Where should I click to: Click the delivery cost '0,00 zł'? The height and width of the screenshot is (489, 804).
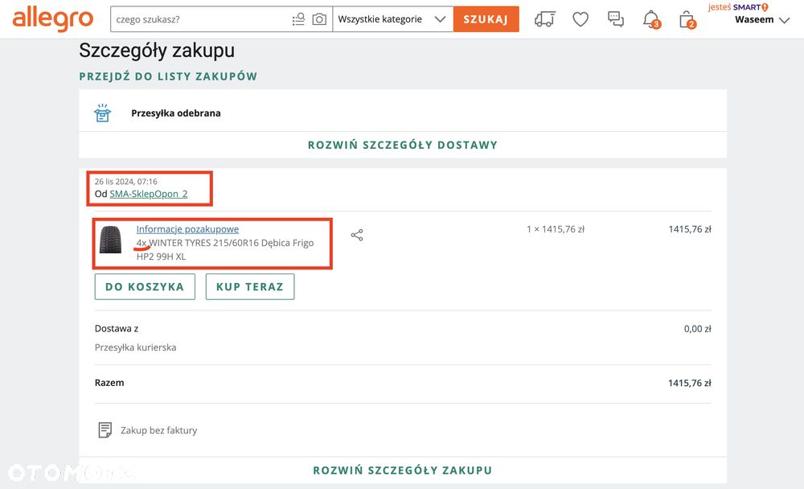[697, 329]
